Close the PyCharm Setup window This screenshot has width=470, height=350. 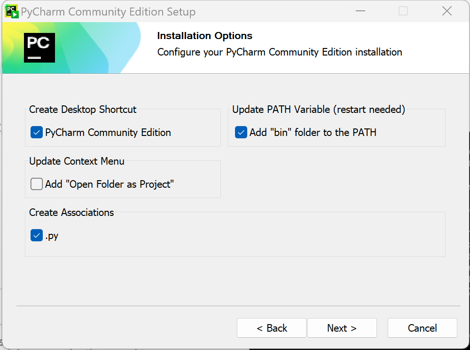pyautogui.click(x=446, y=11)
